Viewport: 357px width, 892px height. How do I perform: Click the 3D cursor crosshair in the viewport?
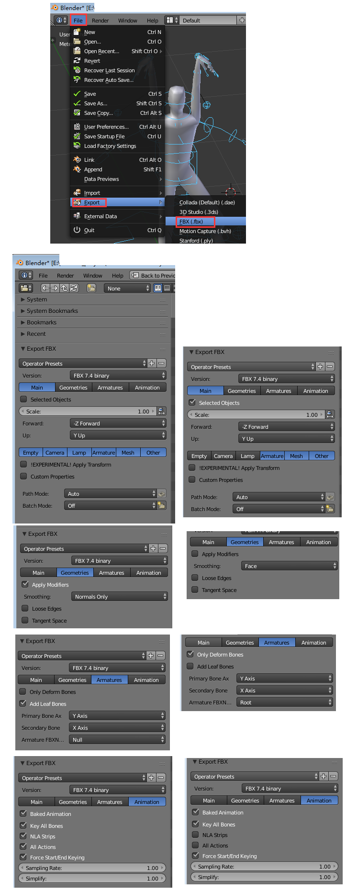(231, 191)
